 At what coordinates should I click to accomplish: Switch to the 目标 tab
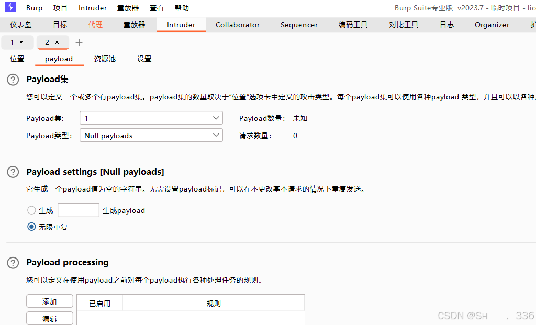pos(60,25)
